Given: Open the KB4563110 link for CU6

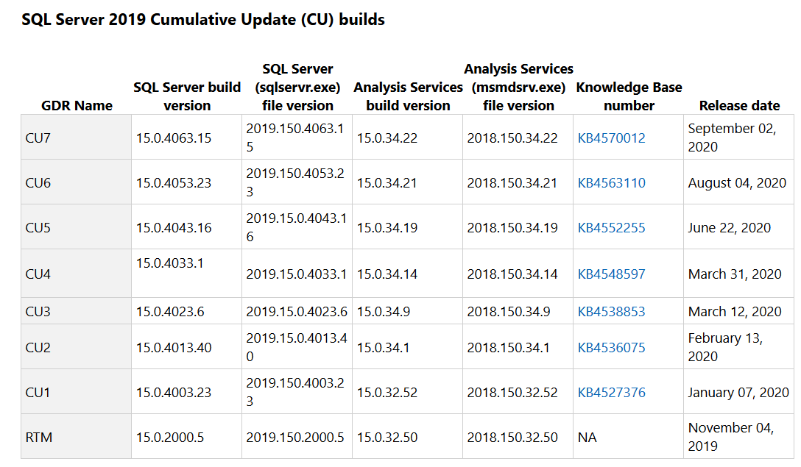Looking at the screenshot, I should pyautogui.click(x=611, y=183).
